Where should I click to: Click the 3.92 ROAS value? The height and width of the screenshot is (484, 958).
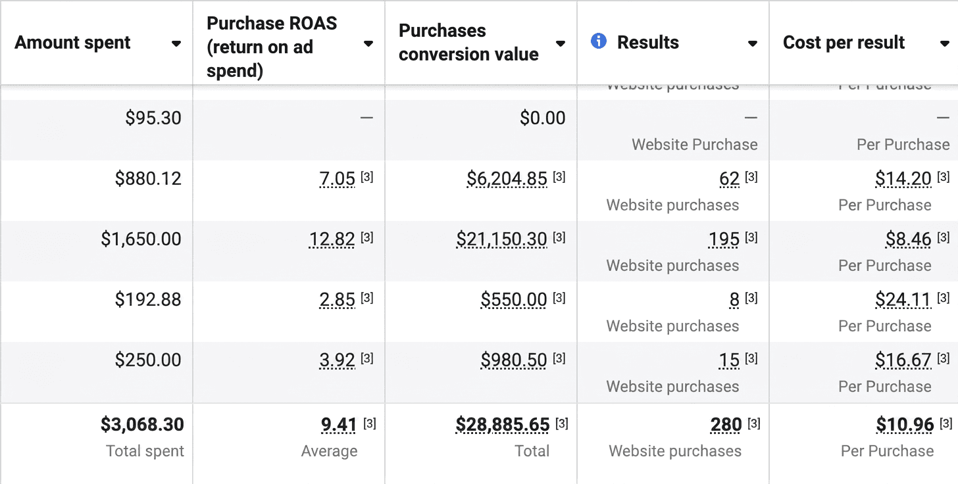tap(338, 360)
